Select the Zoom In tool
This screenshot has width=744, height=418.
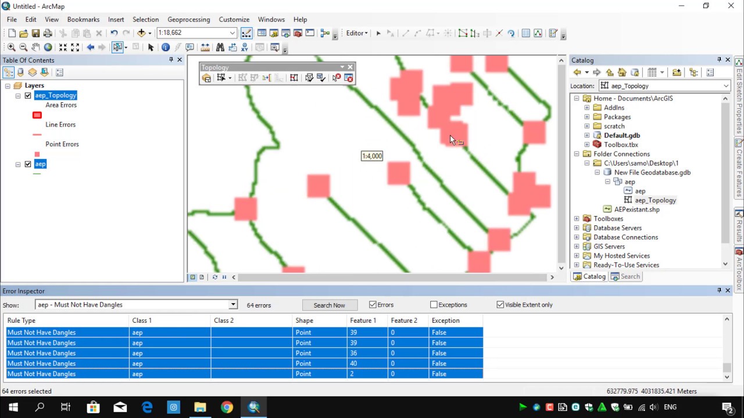11,47
